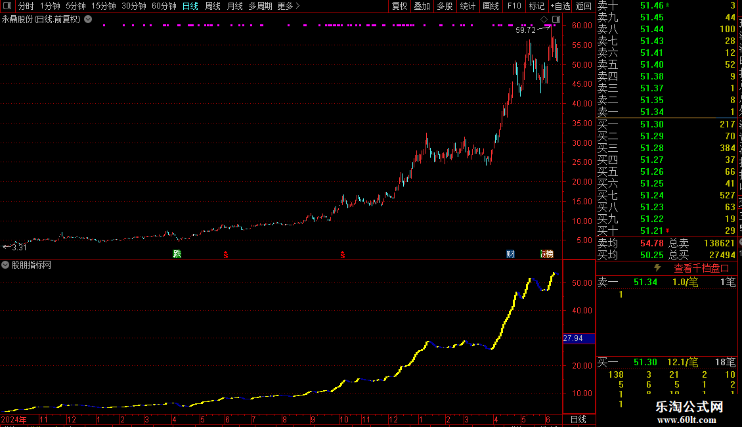Click 叠加 overlay button
The width and height of the screenshot is (742, 427).
[x=422, y=6]
